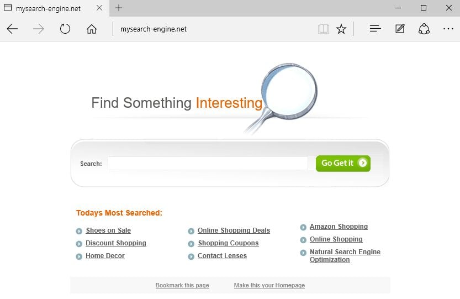The height and width of the screenshot is (299, 460).
Task: Focus the Search text box
Action: point(208,164)
